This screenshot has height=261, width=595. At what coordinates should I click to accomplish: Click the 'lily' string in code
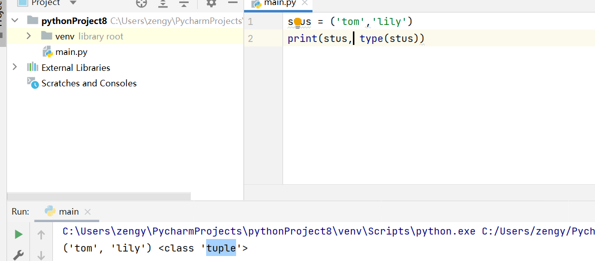point(389,22)
